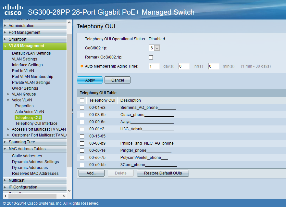Click the aging time min(s) field
The image size is (286, 207).
[214, 66]
